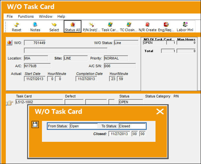Click the Select toolbar icon
The height and width of the screenshot is (164, 201).
point(54,27)
